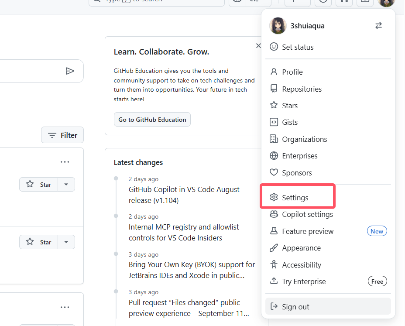Choose Settings from the user menu
Screen dimensions: 405x326
point(295,198)
